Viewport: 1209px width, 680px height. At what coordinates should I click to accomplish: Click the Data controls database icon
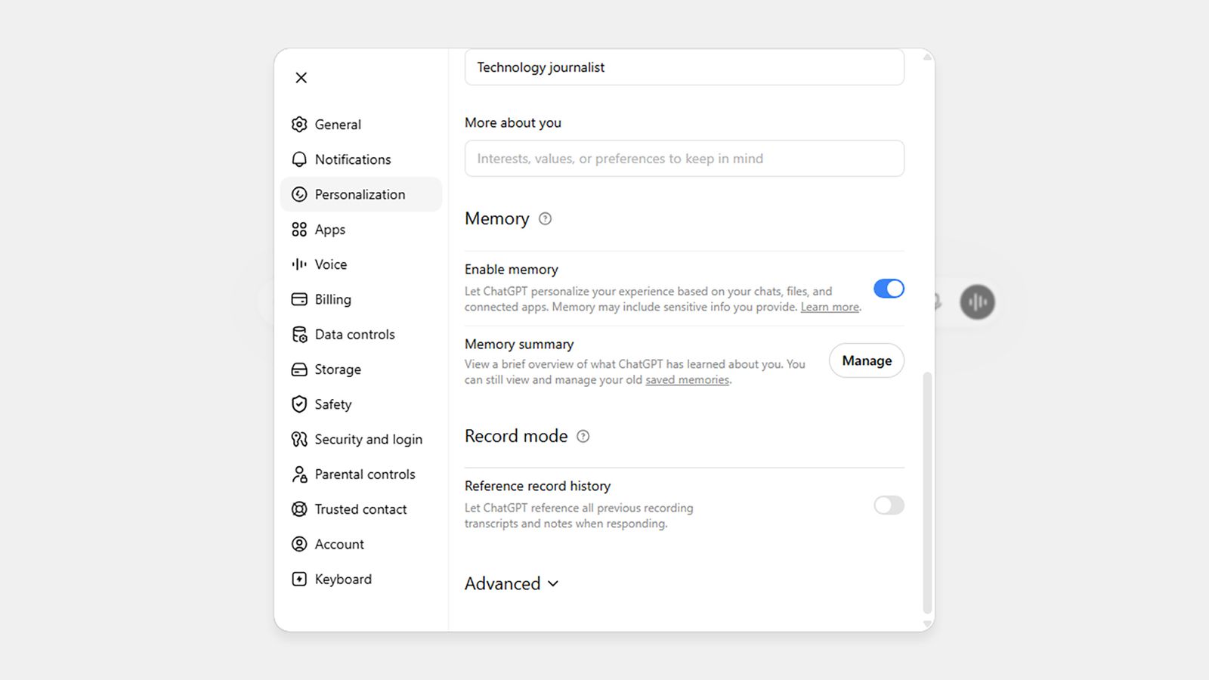pyautogui.click(x=299, y=334)
